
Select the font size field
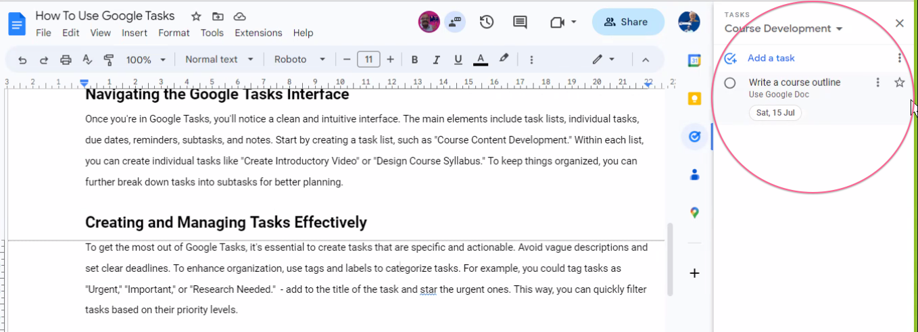pyautogui.click(x=368, y=60)
